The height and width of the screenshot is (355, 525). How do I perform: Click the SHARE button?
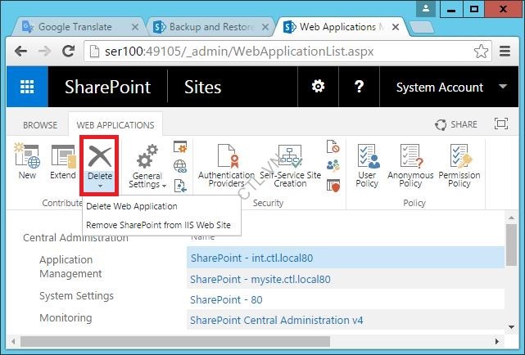pyautogui.click(x=456, y=125)
